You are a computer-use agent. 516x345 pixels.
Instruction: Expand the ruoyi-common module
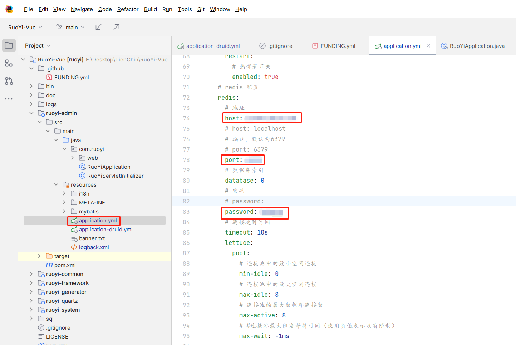pos(31,274)
